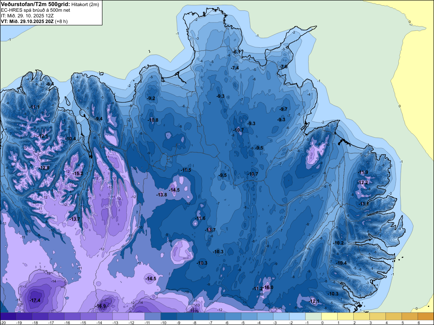
Task: Click the -6.1 temperature value
Action: (237, 52)
